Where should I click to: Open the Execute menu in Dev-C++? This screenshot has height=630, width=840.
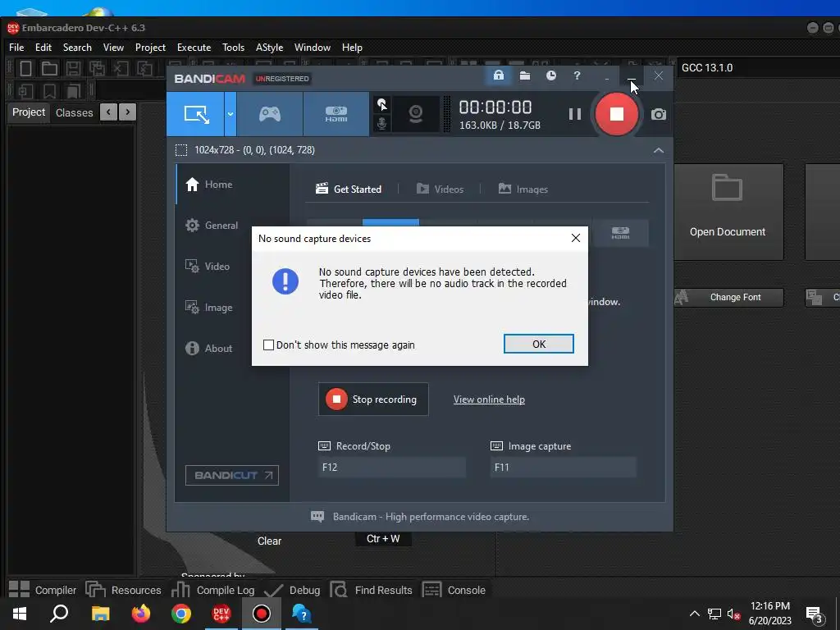194,47
